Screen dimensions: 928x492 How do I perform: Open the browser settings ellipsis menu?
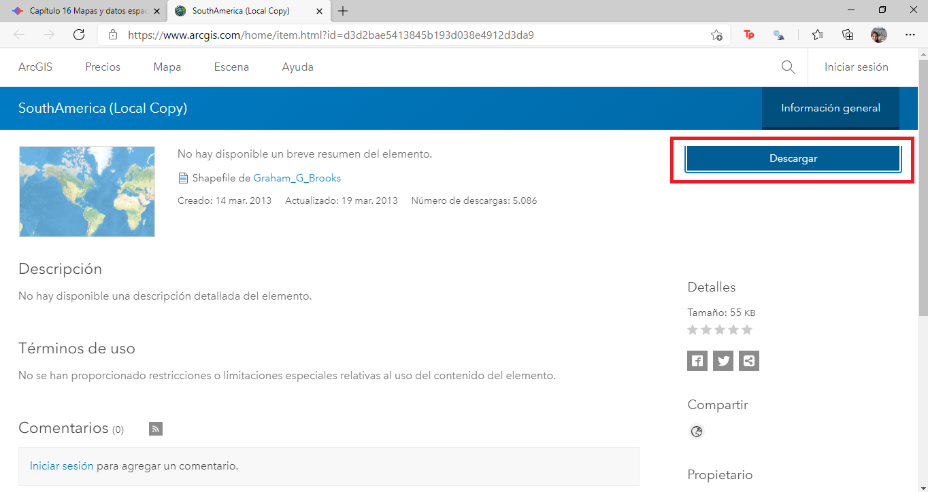tap(910, 35)
